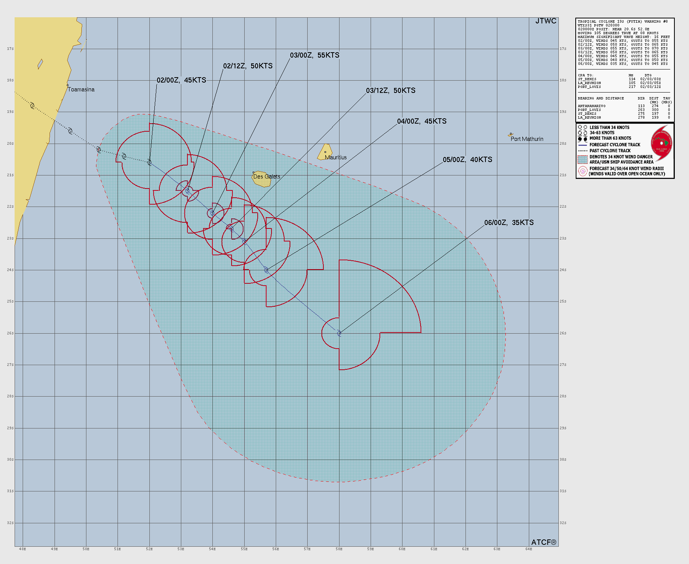
Task: Select the Port Mathurin place label
Action: click(x=527, y=139)
